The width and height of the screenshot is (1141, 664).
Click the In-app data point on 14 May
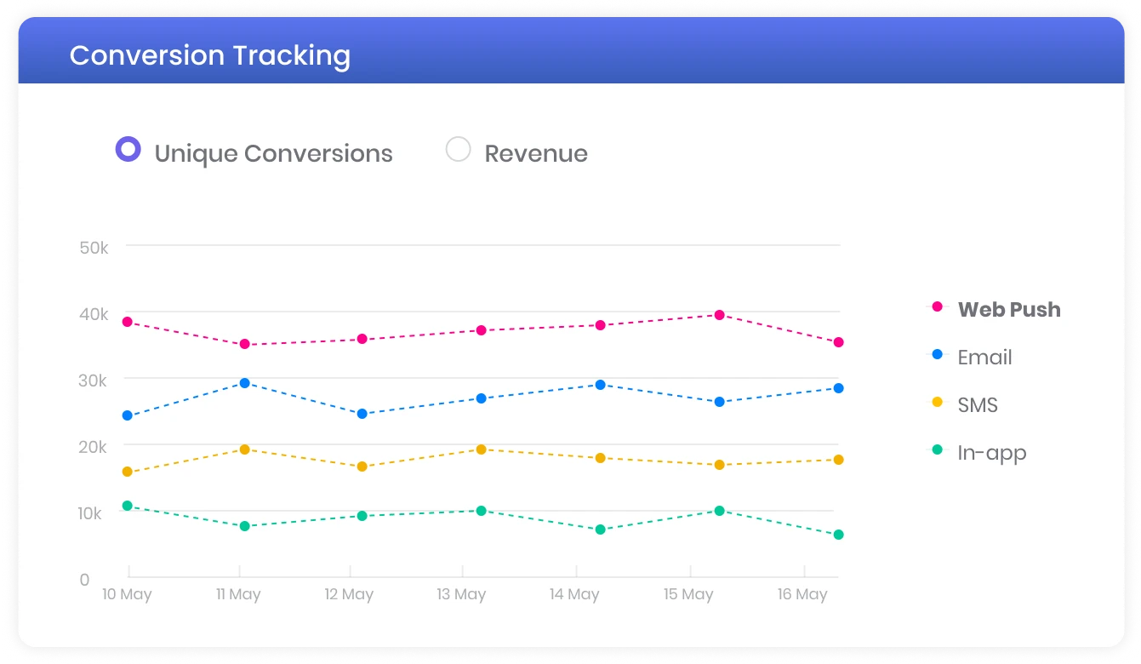pyautogui.click(x=600, y=529)
